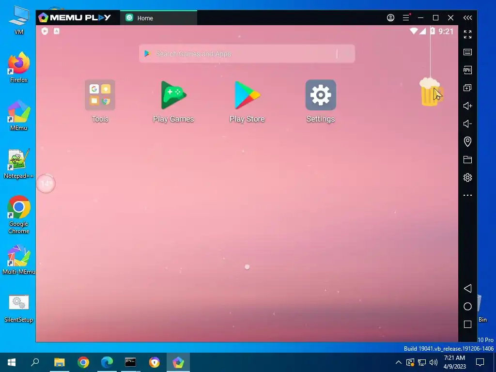The image size is (496, 372).
Task: Click the Search Games and Apps field
Action: [247, 54]
